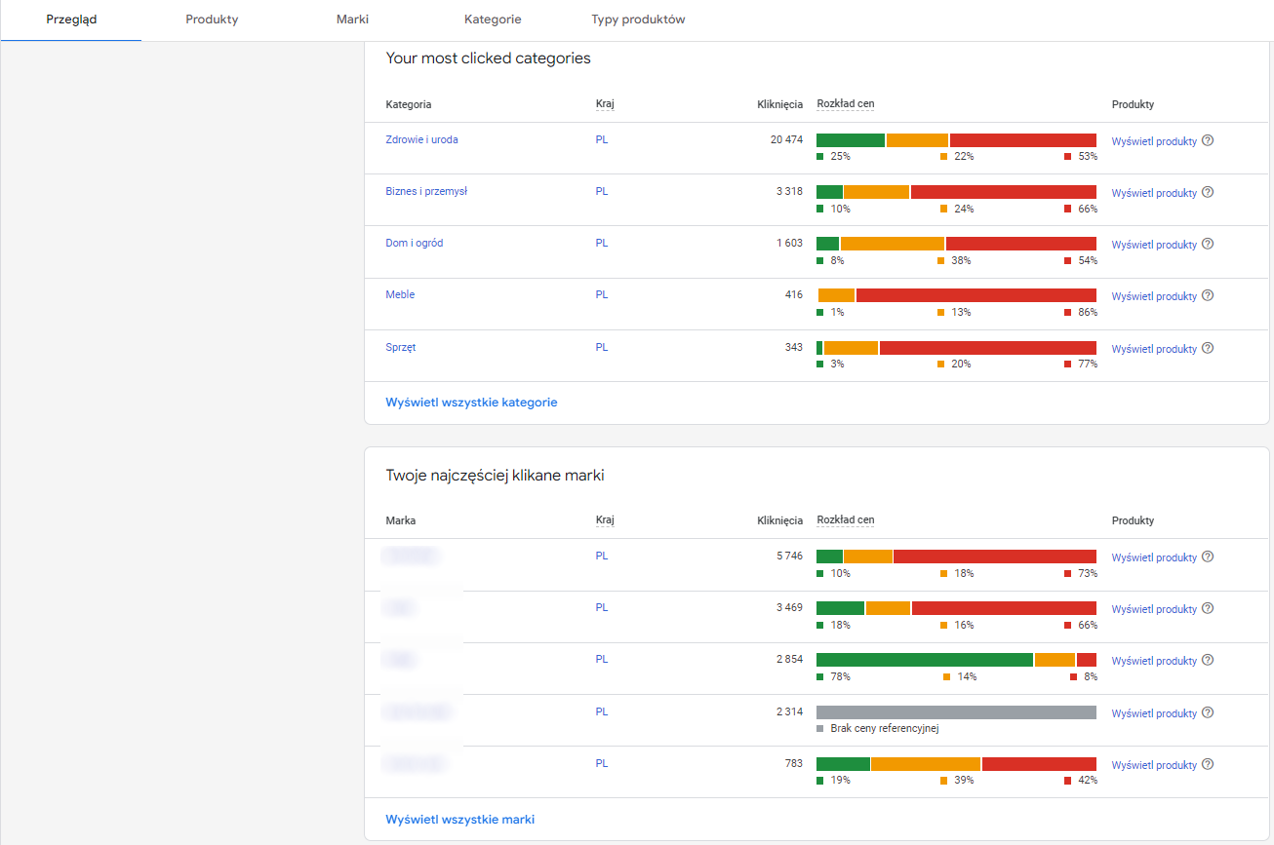Image resolution: width=1274 pixels, height=845 pixels.
Task: View products for Meble
Action: 1154,296
